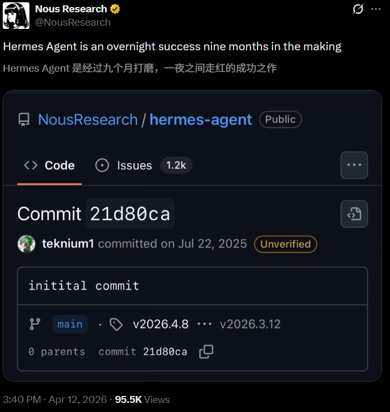Open the teknium1 author link
Viewport: 390px width, 412px height.
coord(68,244)
